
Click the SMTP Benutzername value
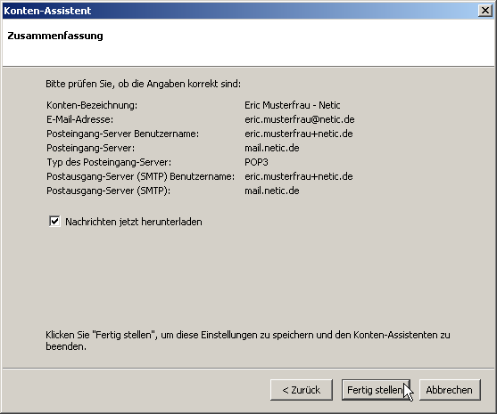(299, 176)
